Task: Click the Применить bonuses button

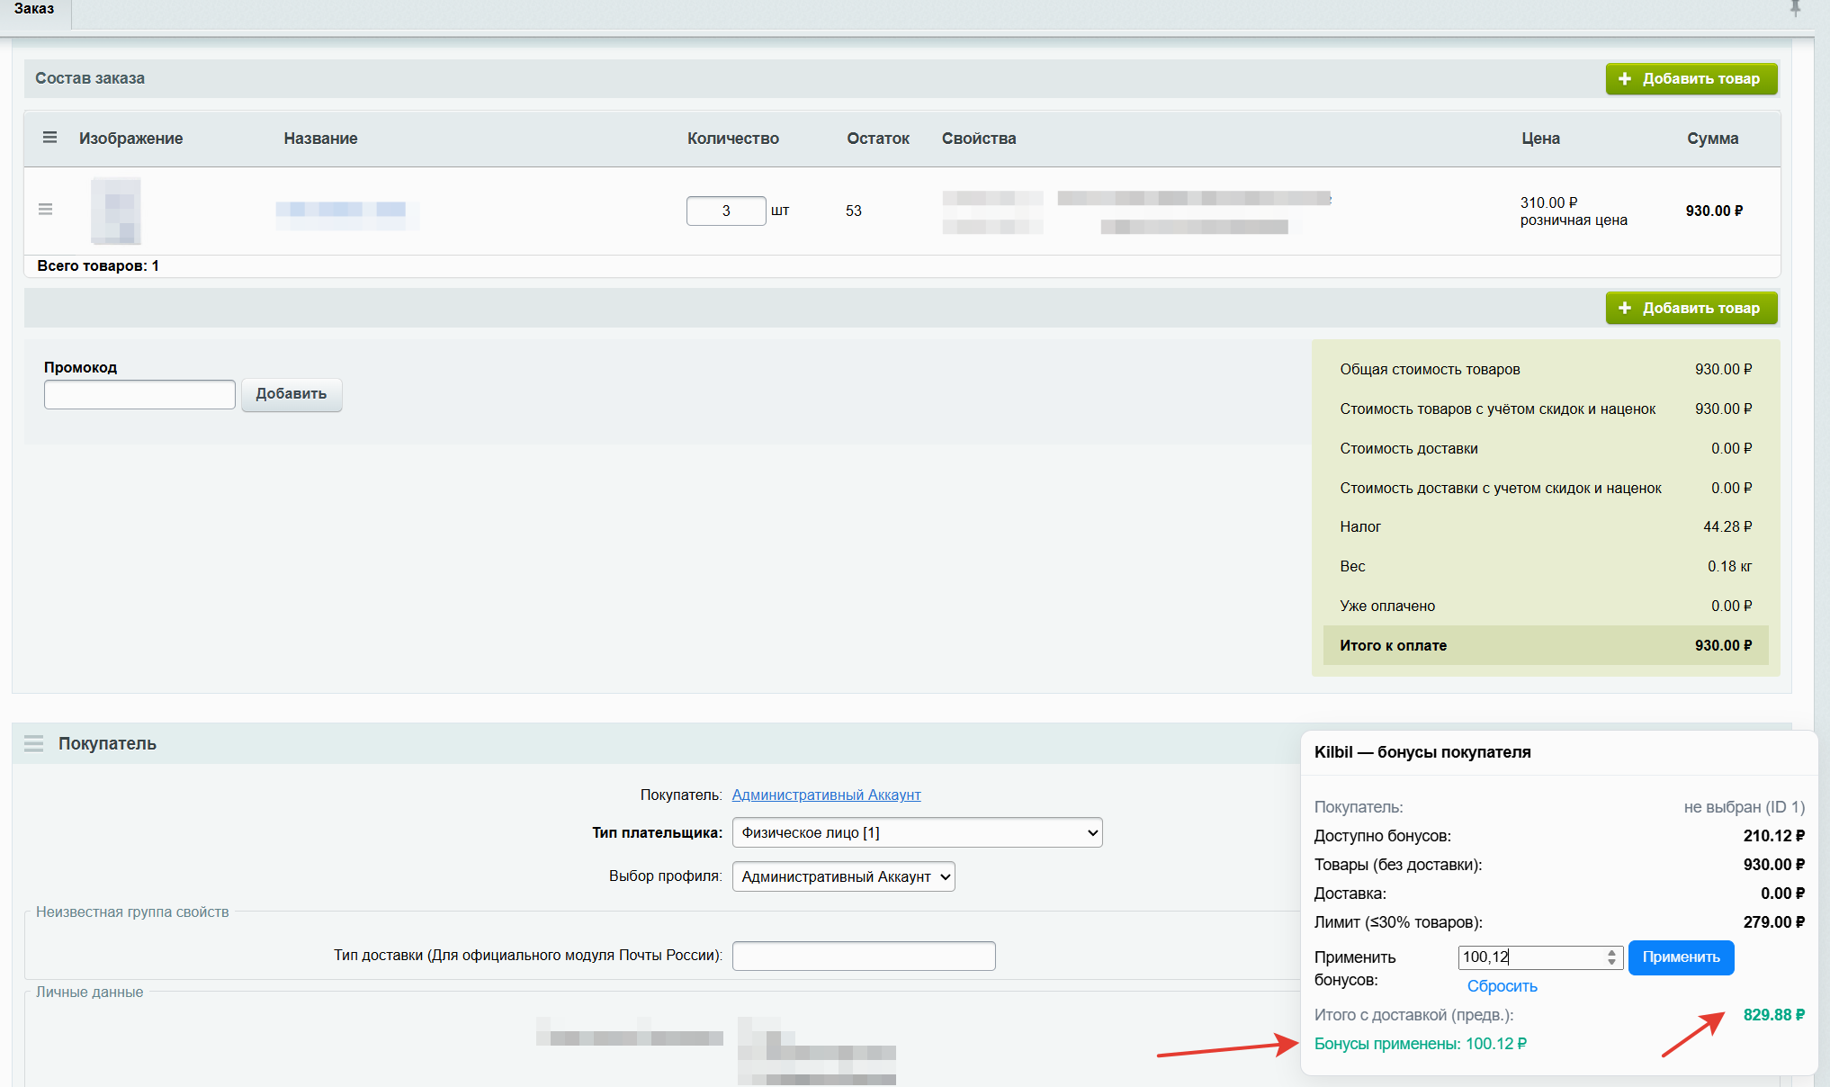Action: 1681,957
